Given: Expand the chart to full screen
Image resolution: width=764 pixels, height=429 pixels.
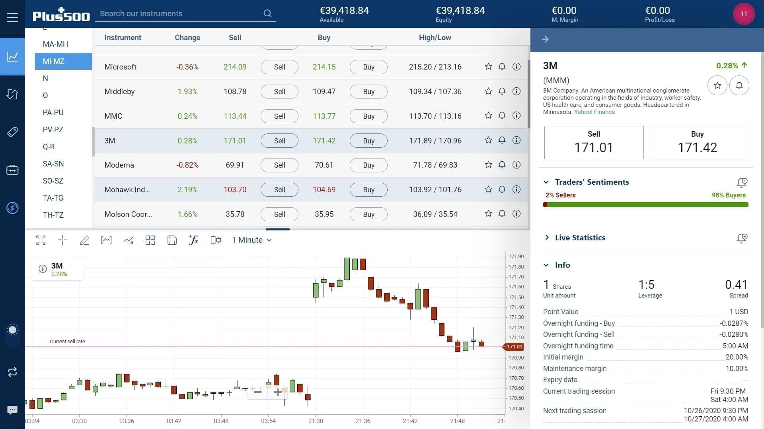Looking at the screenshot, I should coord(41,240).
